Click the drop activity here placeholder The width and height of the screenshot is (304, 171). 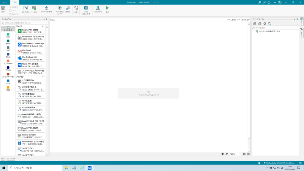tap(148, 93)
